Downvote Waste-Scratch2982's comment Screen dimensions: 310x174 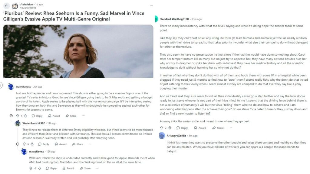point(32,144)
